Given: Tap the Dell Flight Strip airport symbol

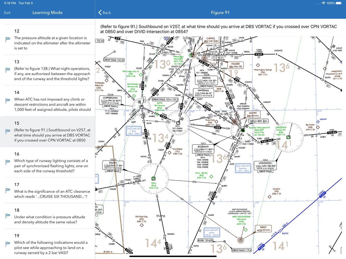Looking at the screenshot, I should [x=142, y=225].
